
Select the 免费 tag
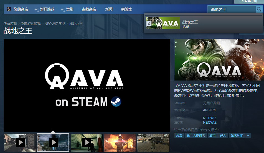179,135
